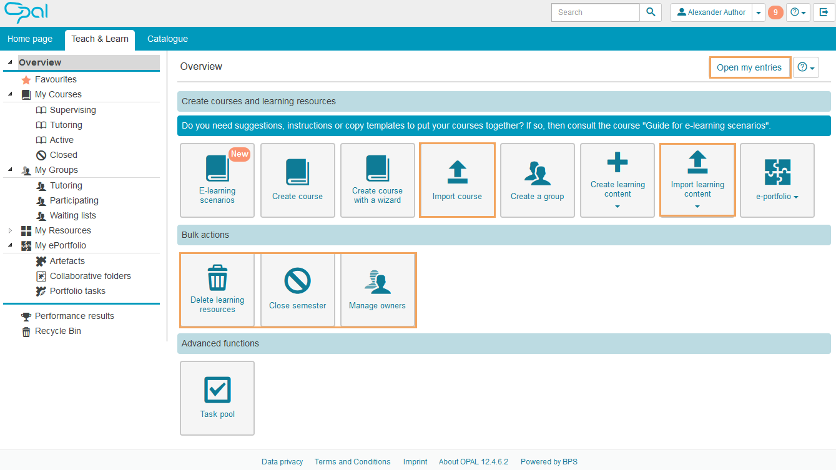The height and width of the screenshot is (470, 836).
Task: Switch to the Catalogue tab
Action: [x=167, y=39]
